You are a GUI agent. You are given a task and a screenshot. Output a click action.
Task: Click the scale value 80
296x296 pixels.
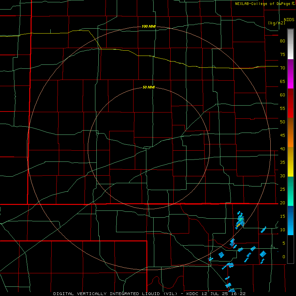coord(283,41)
